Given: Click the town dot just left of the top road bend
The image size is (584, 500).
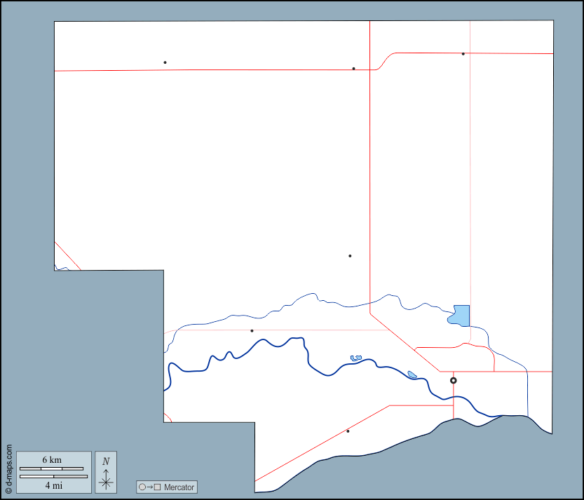Looking at the screenshot, I should [353, 69].
